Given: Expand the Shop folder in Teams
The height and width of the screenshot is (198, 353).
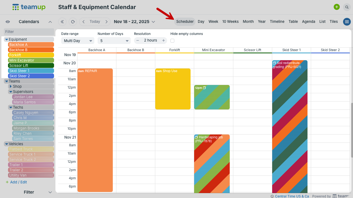Looking at the screenshot, I should coord(11,86).
